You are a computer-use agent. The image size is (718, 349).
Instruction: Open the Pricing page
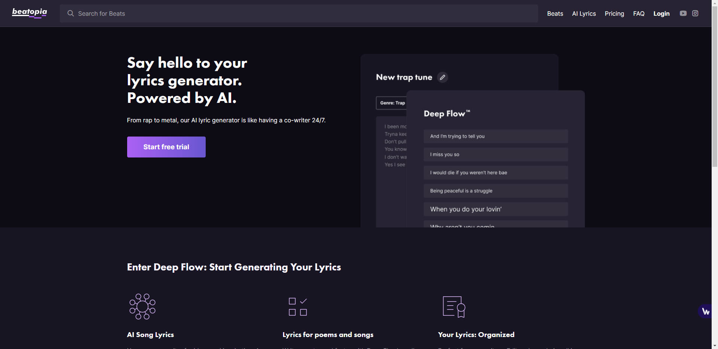point(614,13)
